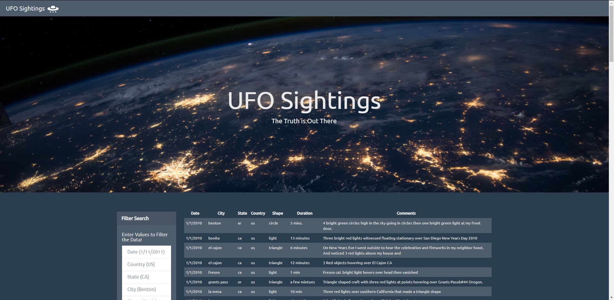Click 'The Truth is Out There' subtitle

(304, 121)
